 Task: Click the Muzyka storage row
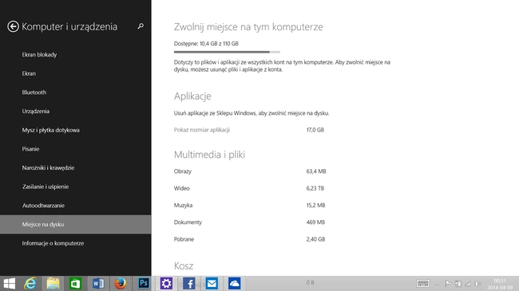pyautogui.click(x=250, y=205)
